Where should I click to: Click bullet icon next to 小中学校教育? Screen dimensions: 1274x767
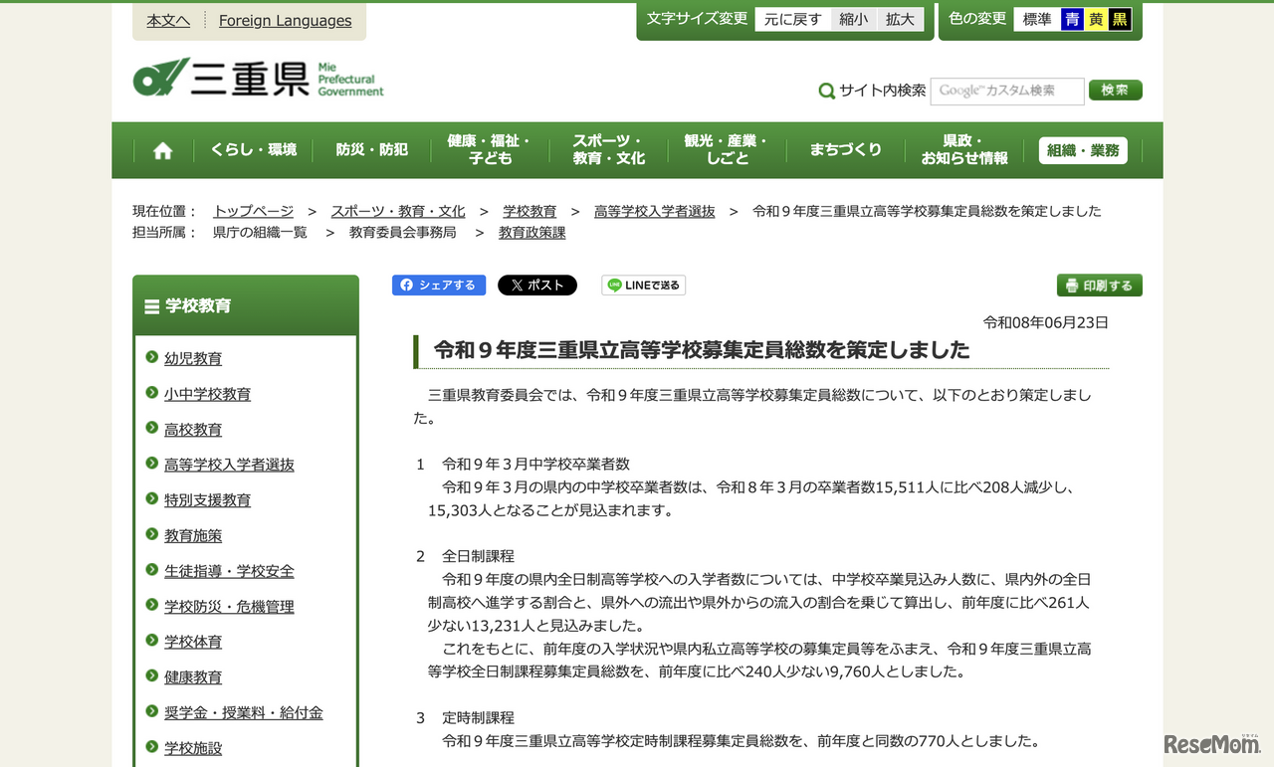pos(151,393)
